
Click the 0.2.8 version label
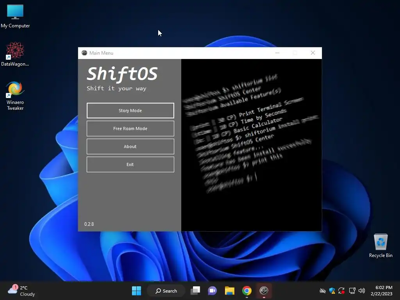[x=89, y=224]
